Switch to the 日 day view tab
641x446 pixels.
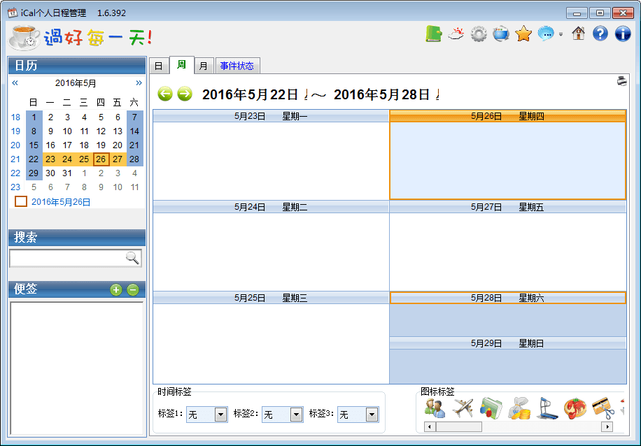159,66
